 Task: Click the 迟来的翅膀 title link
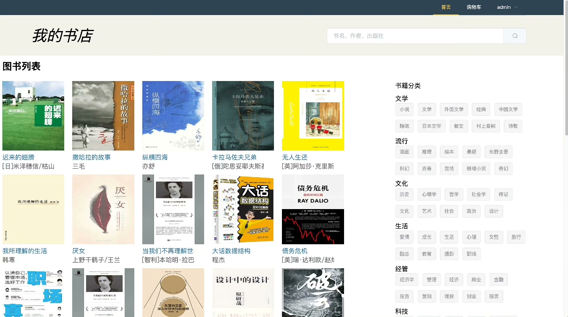18,157
